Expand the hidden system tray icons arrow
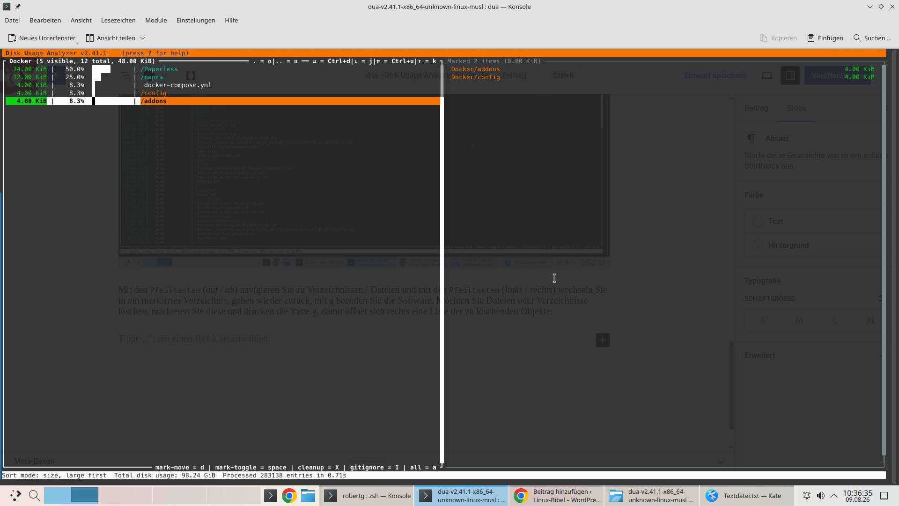This screenshot has height=506, width=899. coord(834,496)
